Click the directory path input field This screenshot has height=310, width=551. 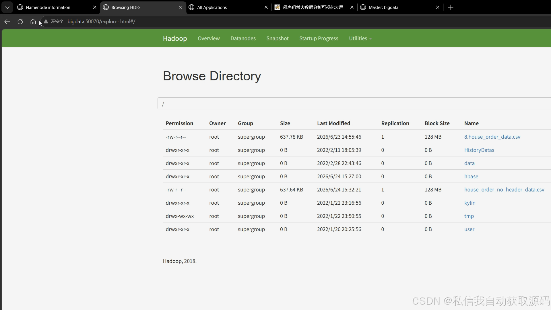pos(354,103)
